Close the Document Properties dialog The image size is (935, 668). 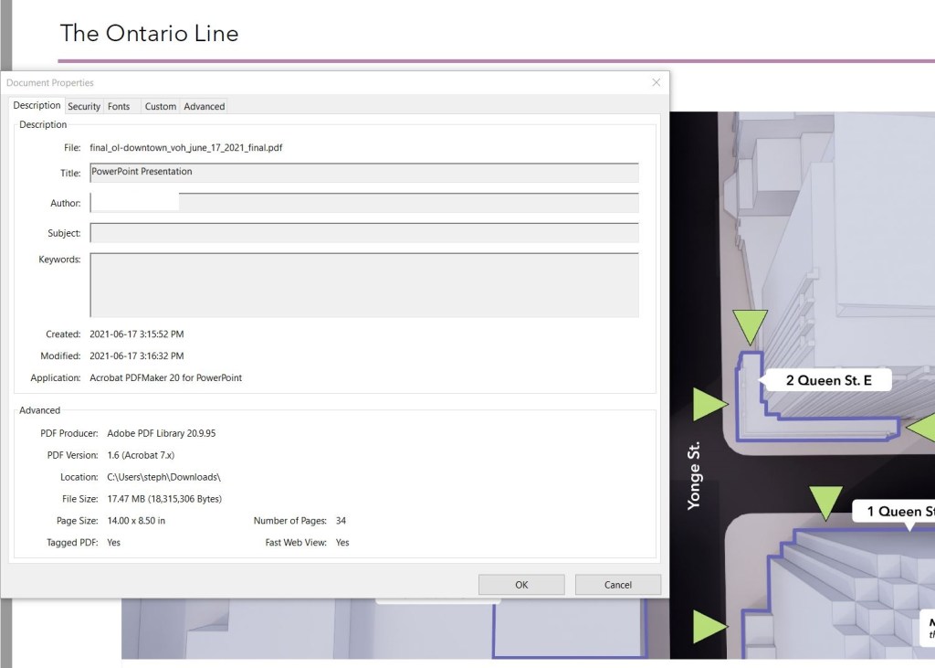(x=656, y=82)
